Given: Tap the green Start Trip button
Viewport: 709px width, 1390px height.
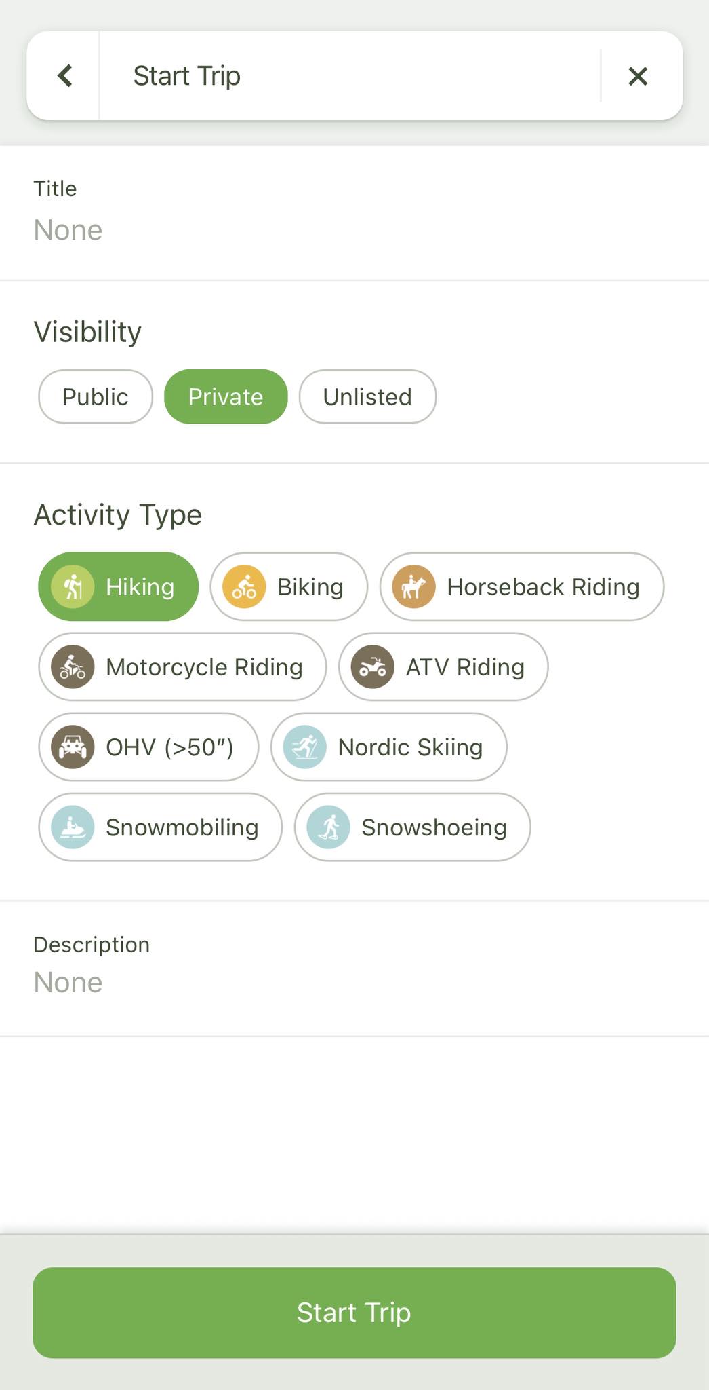Looking at the screenshot, I should pyautogui.click(x=354, y=1313).
